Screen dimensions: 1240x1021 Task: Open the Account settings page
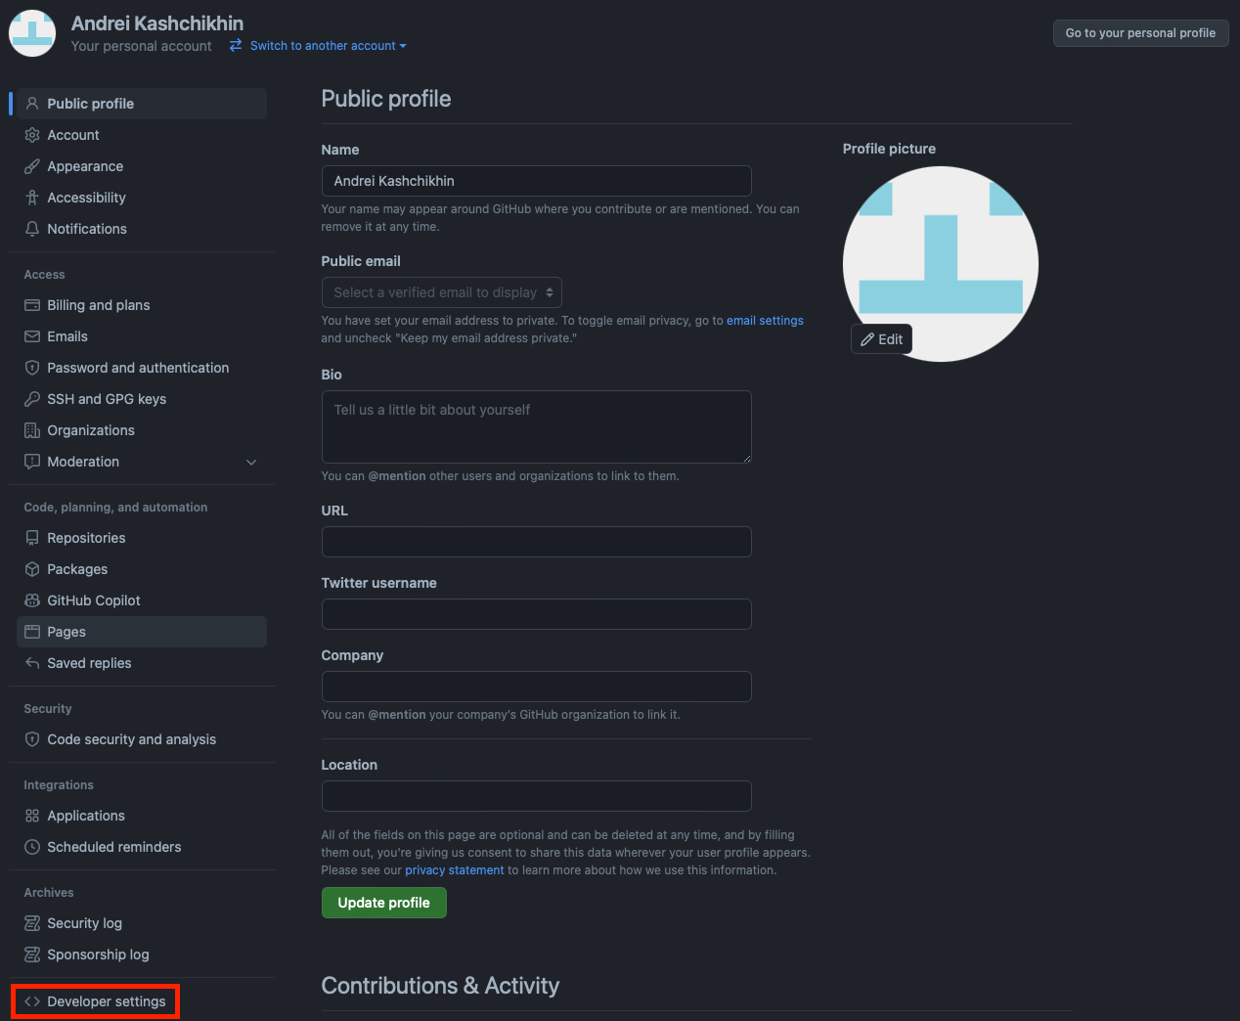pyautogui.click(x=142, y=135)
